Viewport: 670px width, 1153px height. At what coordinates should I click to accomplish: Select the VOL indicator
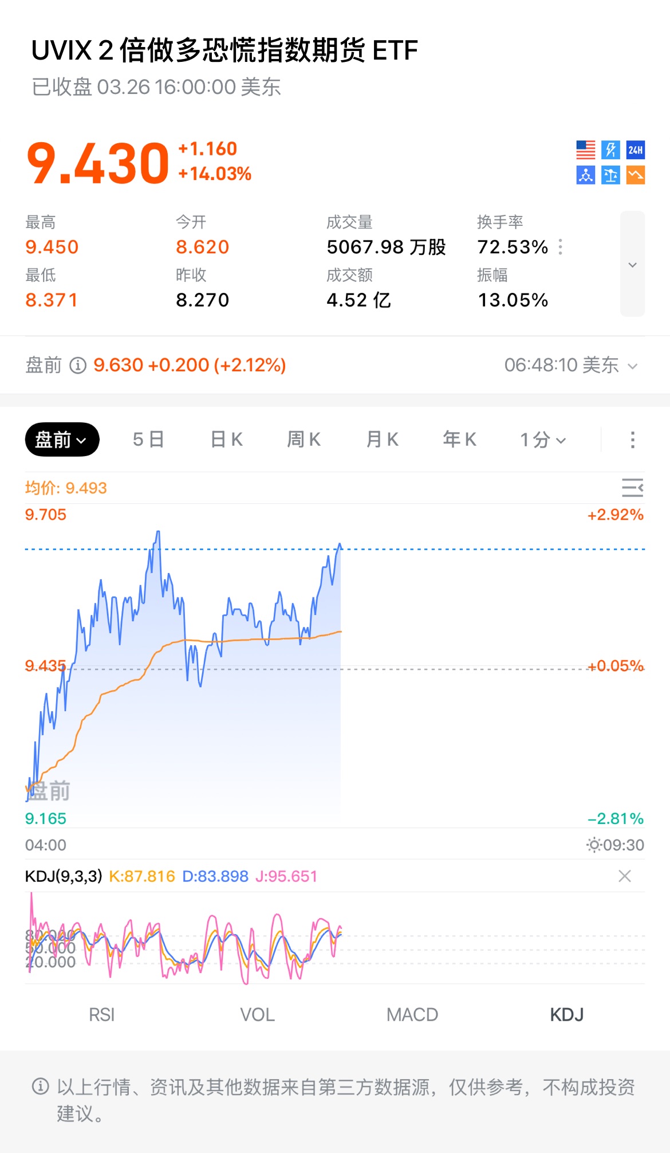[257, 1015]
